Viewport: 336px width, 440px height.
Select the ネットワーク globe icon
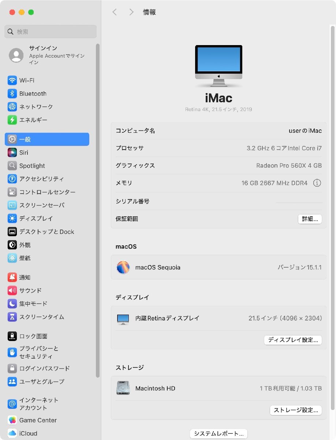coord(12,107)
